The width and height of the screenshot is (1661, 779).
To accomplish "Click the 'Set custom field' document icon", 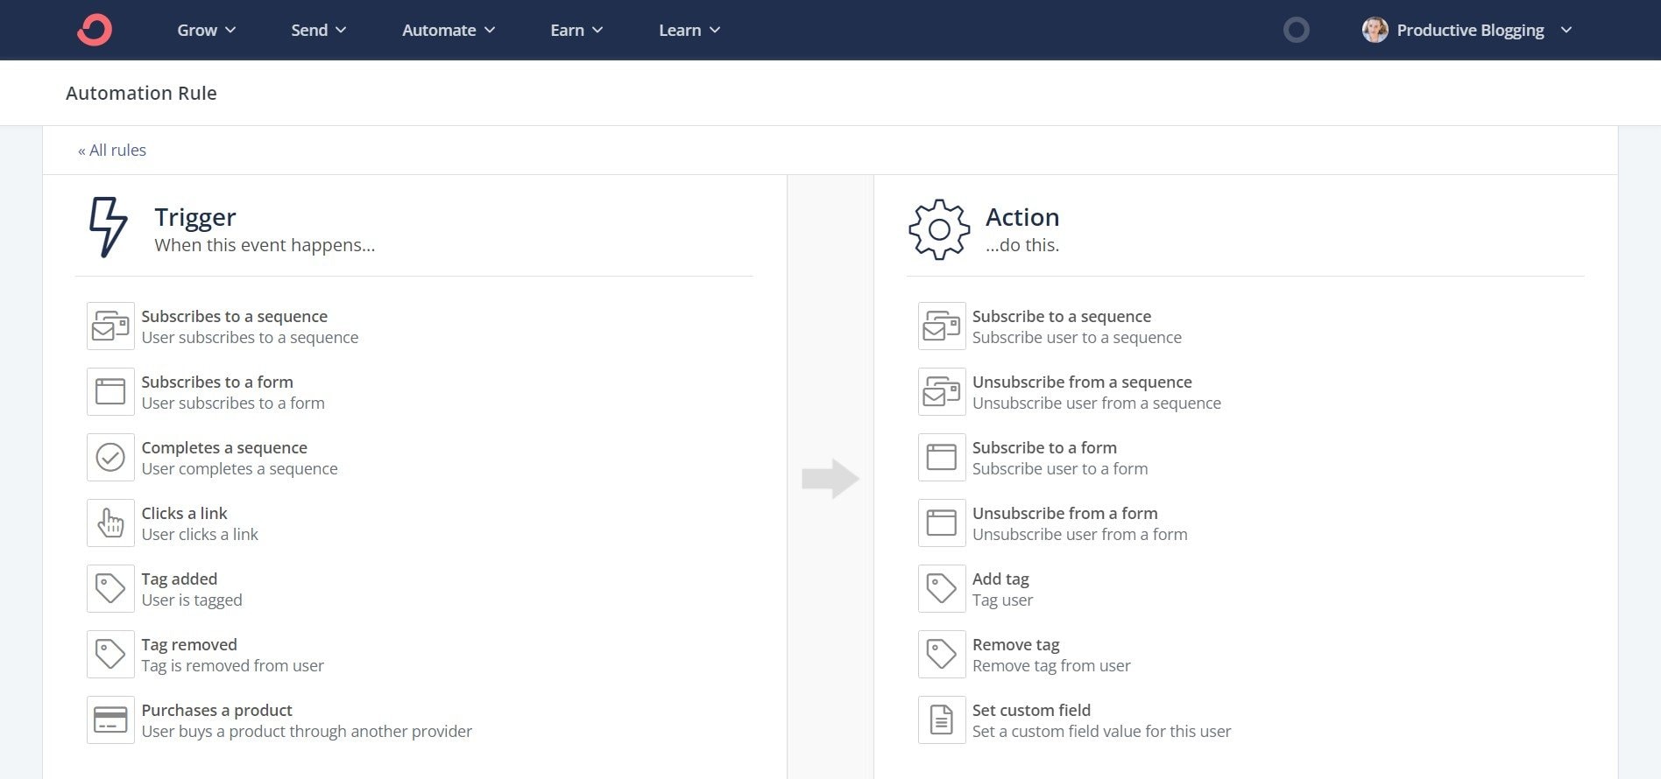I will point(942,719).
